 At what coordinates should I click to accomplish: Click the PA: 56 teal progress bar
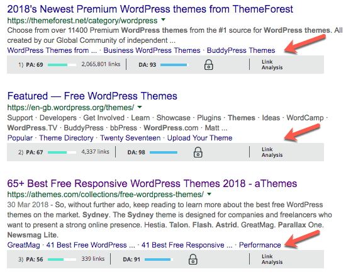(x=62, y=259)
